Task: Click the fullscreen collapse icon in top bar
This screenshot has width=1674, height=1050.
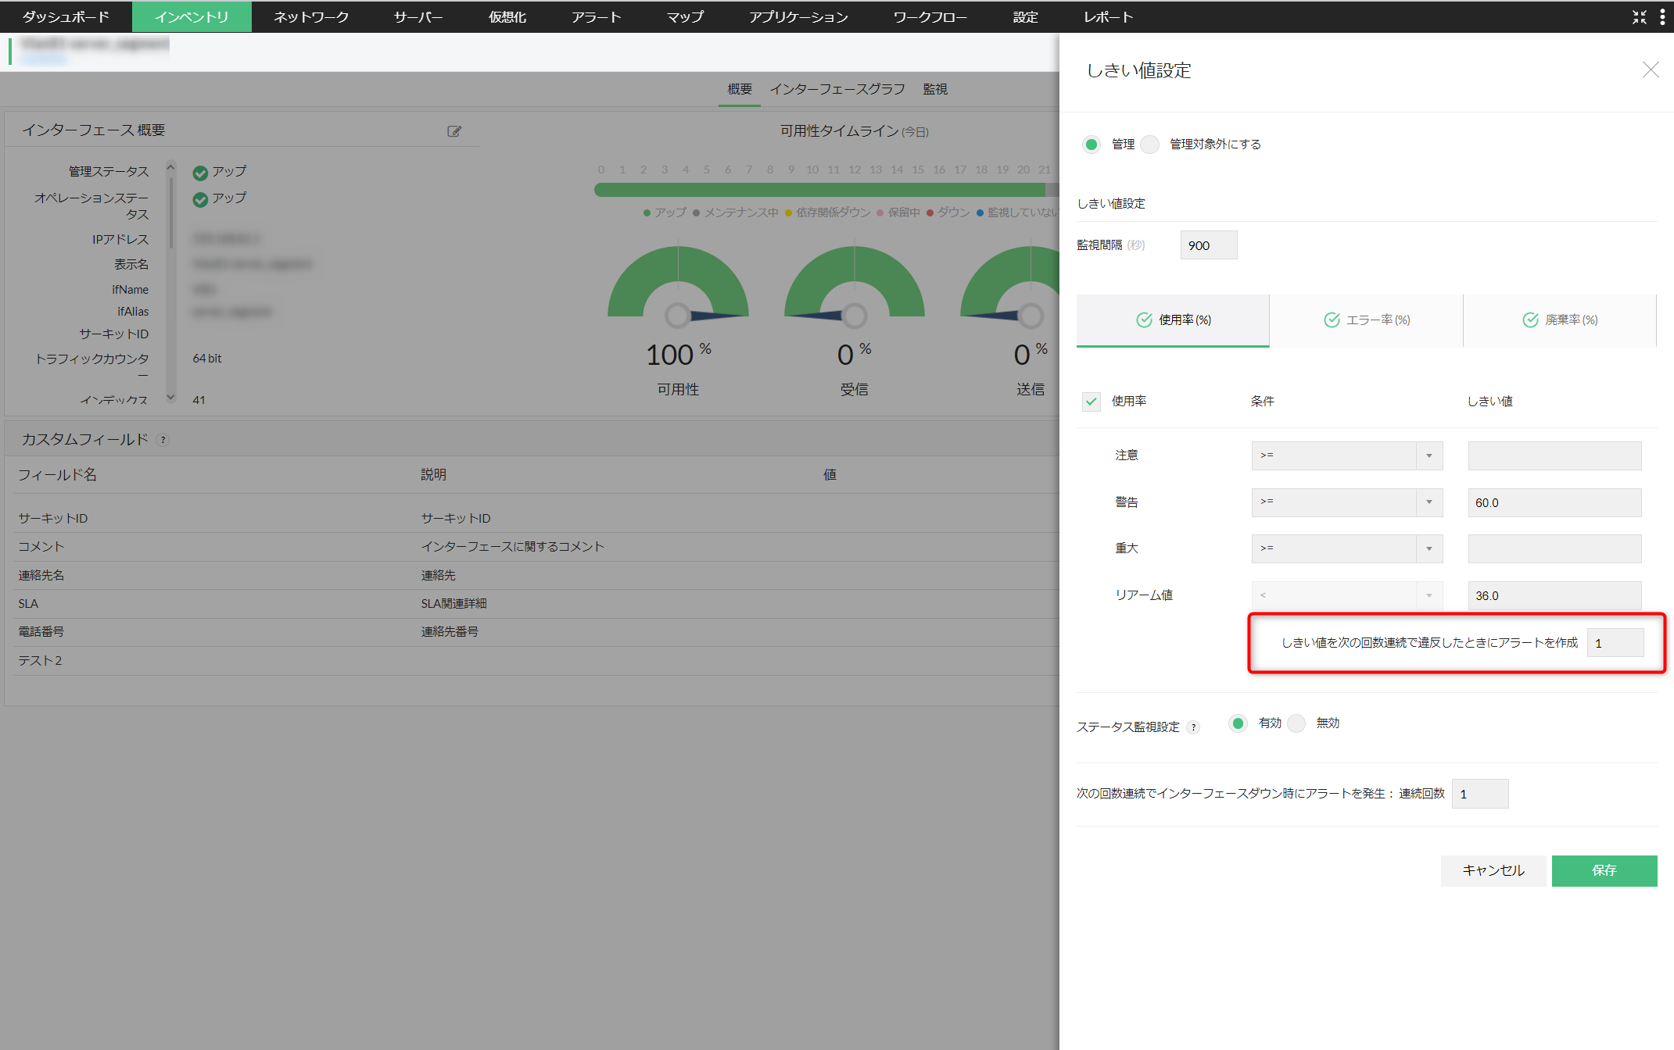Action: pyautogui.click(x=1639, y=17)
